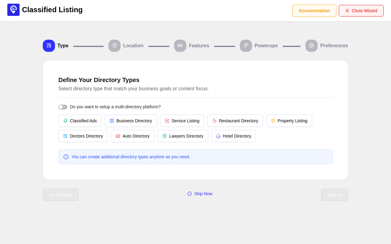Image resolution: width=391 pixels, height=244 pixels.
Task: Open the Preferences gear step icon
Action: click(x=312, y=46)
